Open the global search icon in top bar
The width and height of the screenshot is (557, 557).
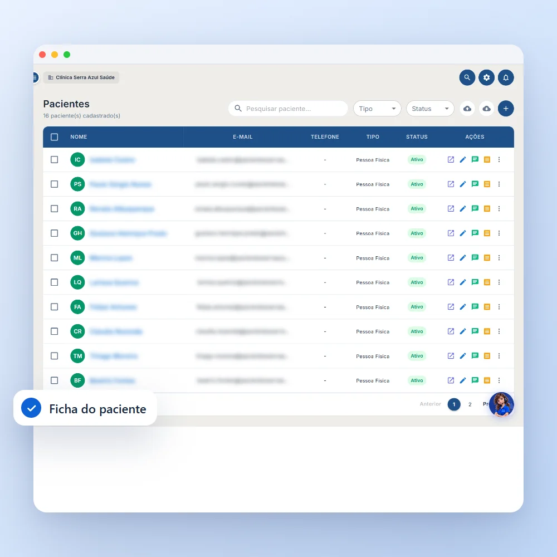tap(467, 77)
